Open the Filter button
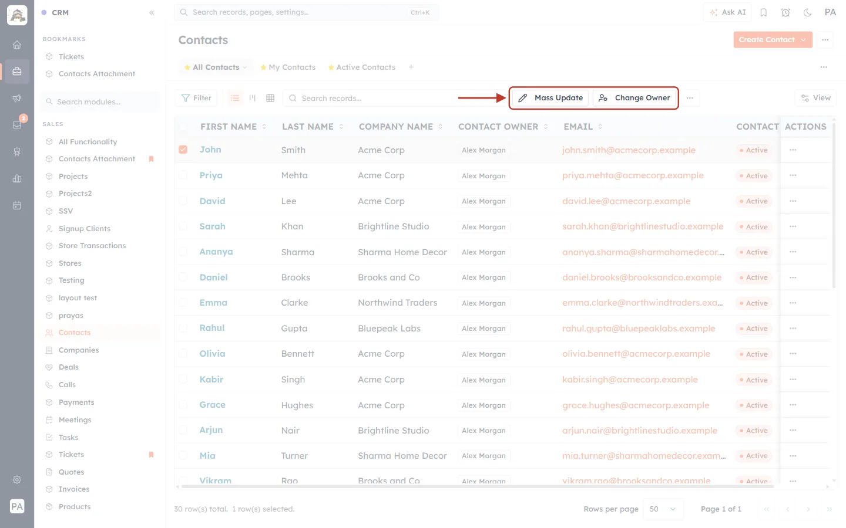This screenshot has width=846, height=528. click(196, 98)
